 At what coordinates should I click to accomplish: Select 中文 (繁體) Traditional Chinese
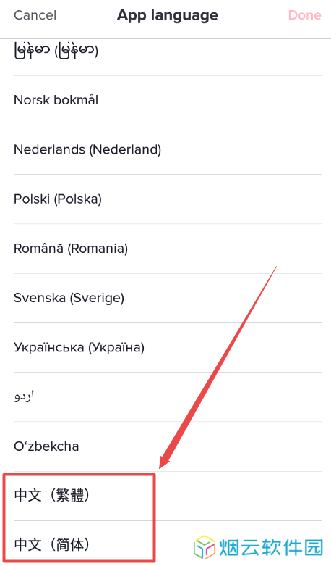167,496
